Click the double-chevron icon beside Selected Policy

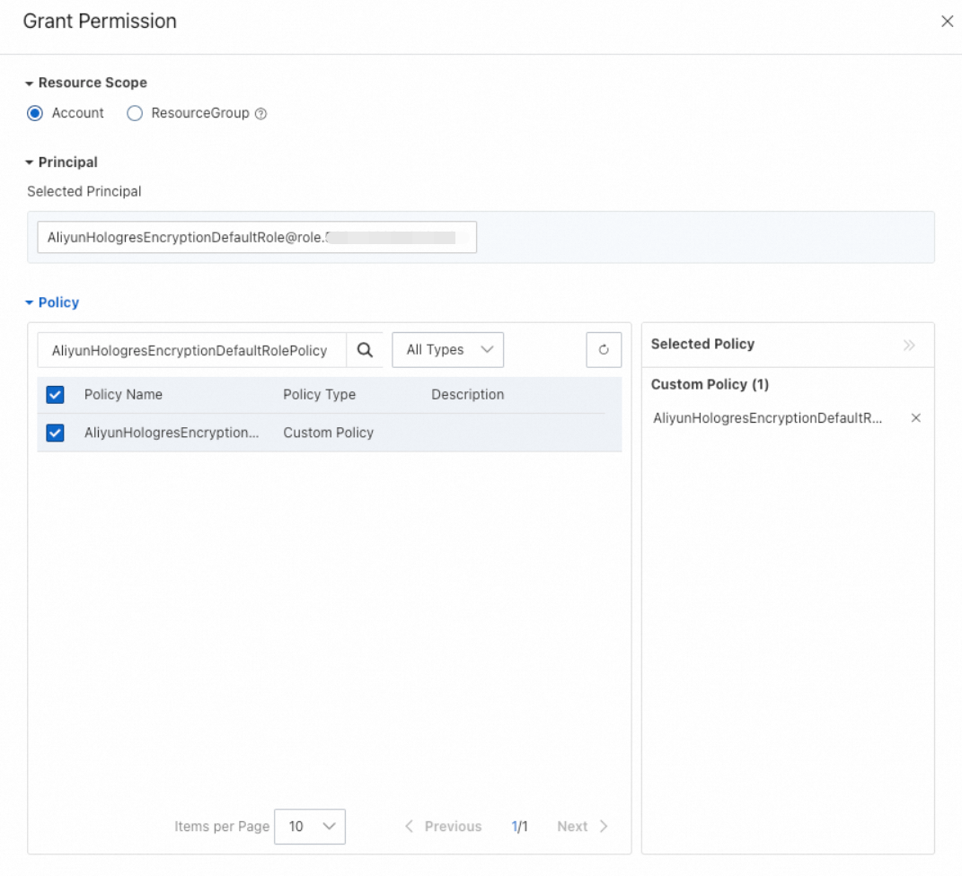pyautogui.click(x=909, y=345)
